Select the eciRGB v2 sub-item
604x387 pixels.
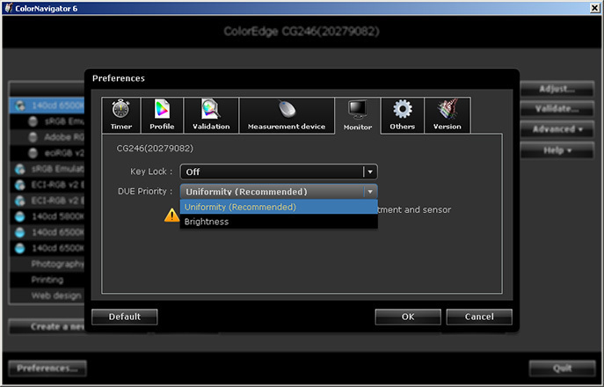point(47,153)
